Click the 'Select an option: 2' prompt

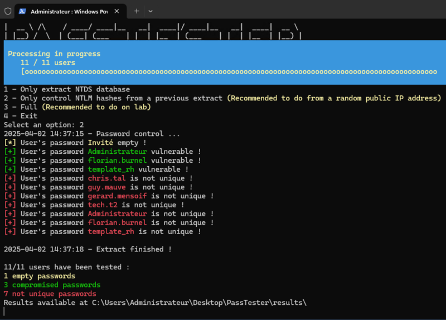[43, 125]
